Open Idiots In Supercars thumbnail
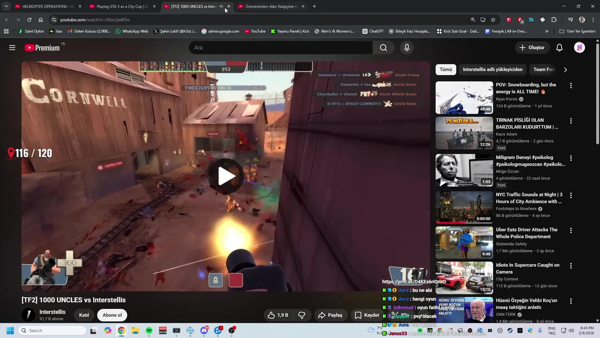The image size is (600, 338). (x=464, y=278)
